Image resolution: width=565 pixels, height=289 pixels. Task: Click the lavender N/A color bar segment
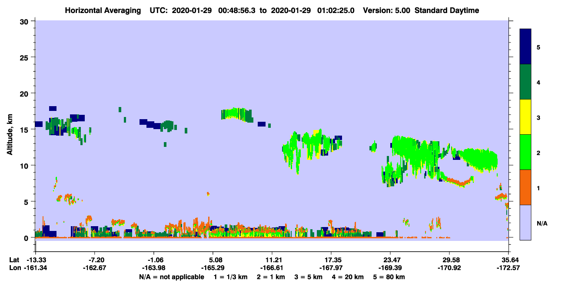(525, 222)
